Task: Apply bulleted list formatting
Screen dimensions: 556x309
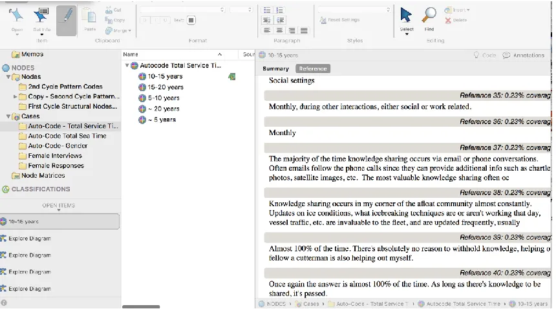Action: (267, 10)
